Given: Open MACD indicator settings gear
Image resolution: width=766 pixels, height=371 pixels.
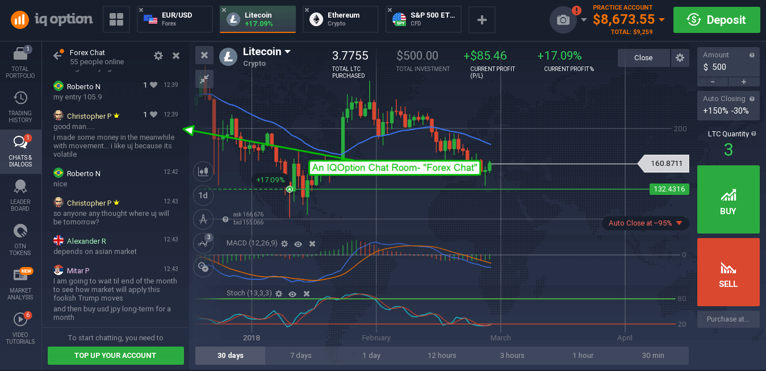Looking at the screenshot, I should (284, 243).
